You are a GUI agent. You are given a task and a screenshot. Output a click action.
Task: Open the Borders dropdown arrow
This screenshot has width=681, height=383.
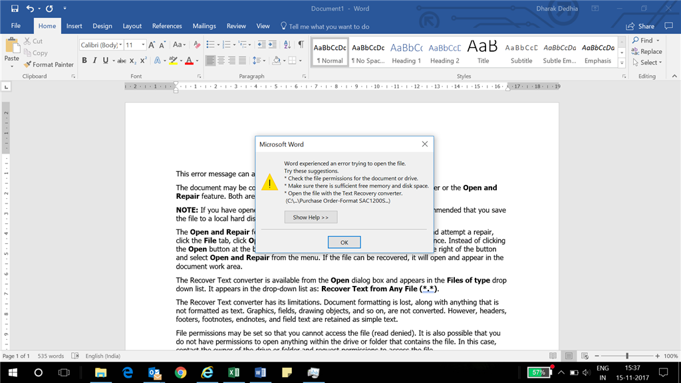click(x=300, y=61)
